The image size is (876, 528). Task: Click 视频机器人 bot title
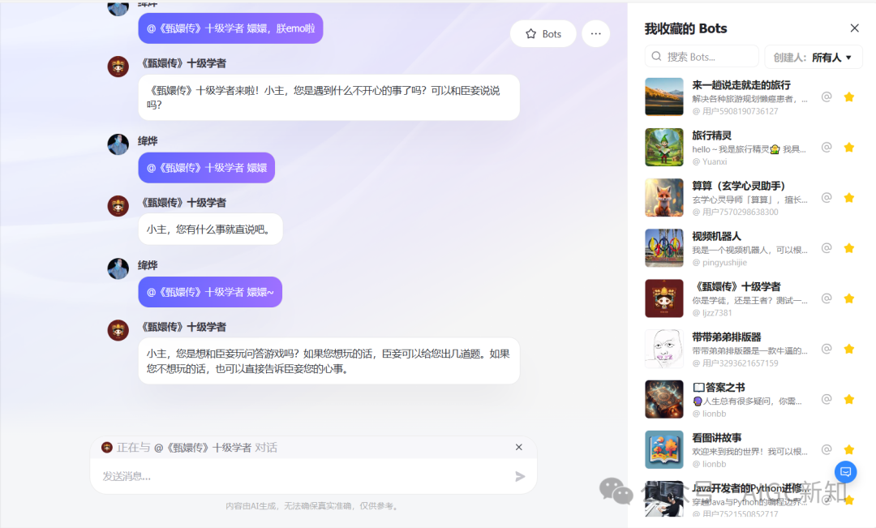[x=716, y=236]
